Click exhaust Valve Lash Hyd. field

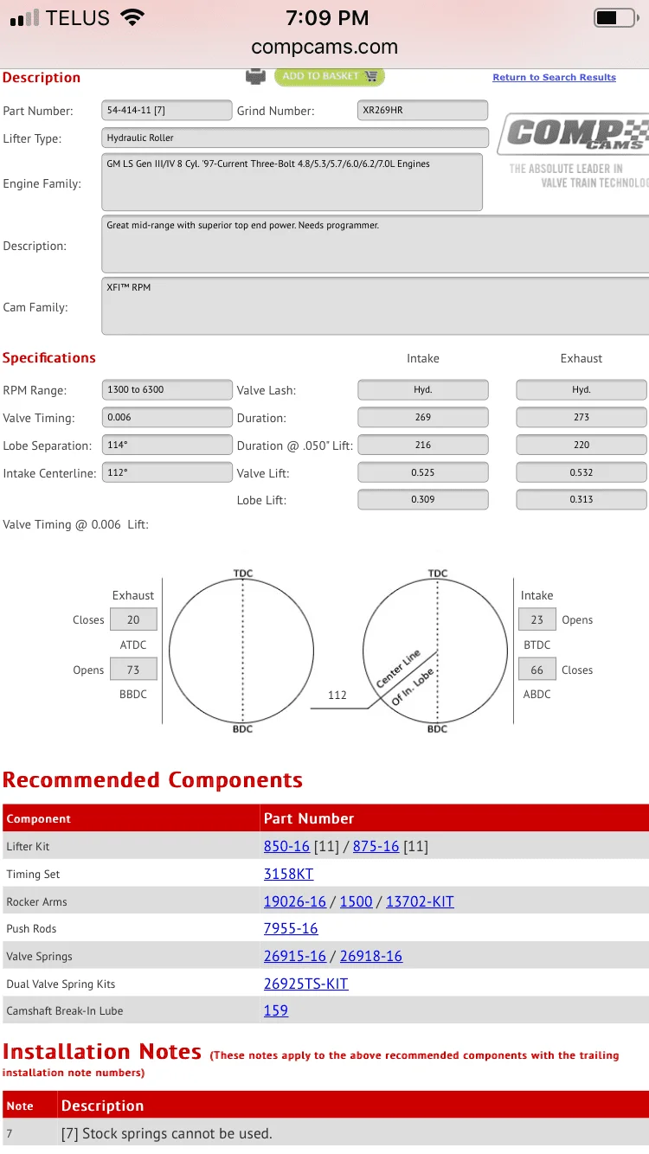click(x=582, y=389)
